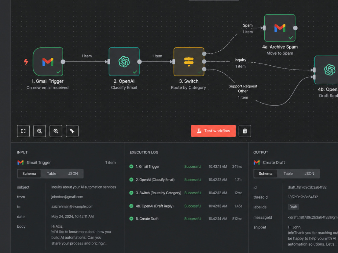Click the Switch node's input connector

[174, 62]
